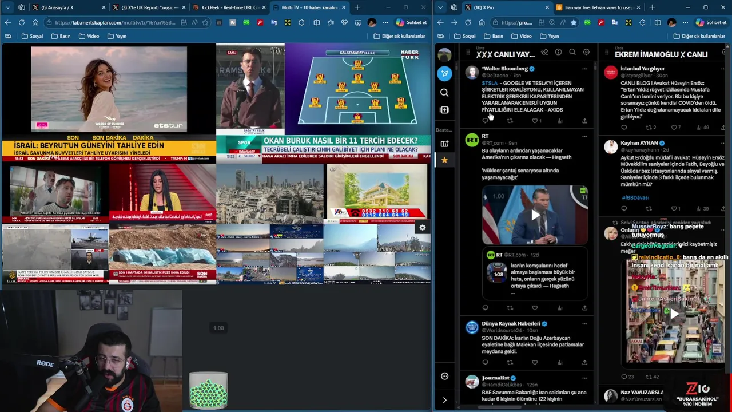Open the #İBBDavası hashtag link
The image size is (732, 412).
click(635, 197)
